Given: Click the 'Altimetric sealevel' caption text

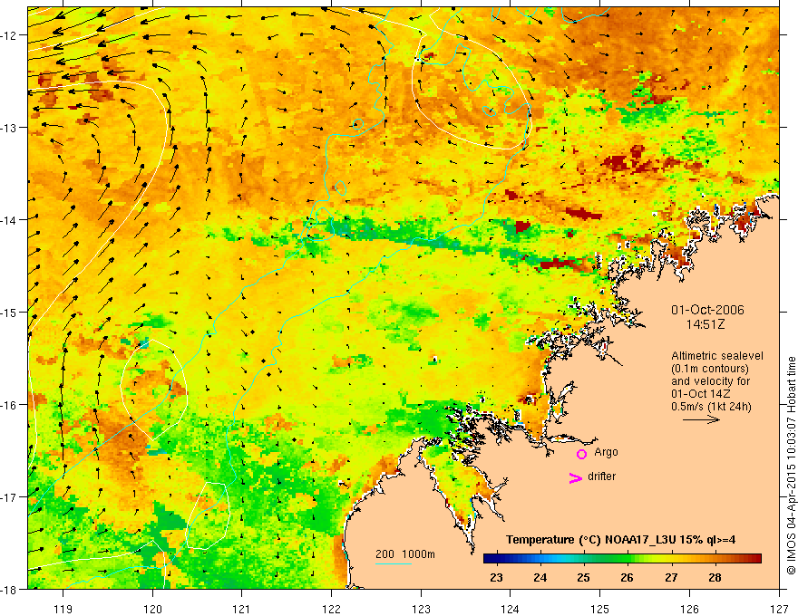Looking at the screenshot, I should (717, 356).
